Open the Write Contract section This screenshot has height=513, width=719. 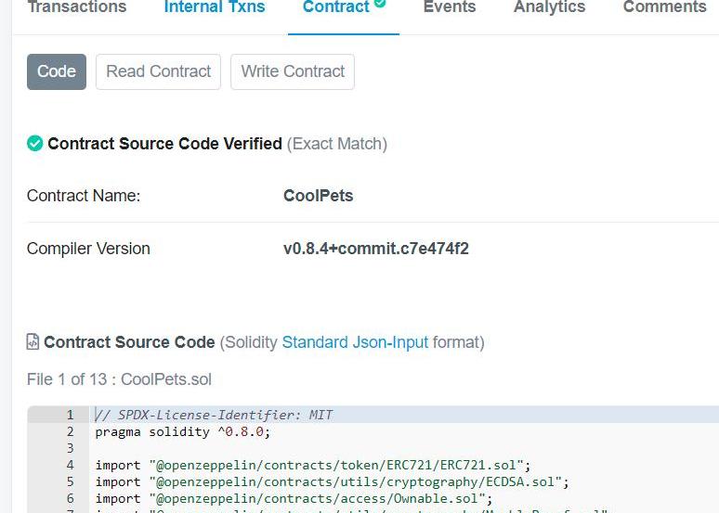coord(293,71)
